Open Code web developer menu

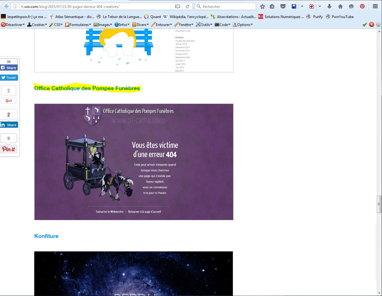[x=223, y=25]
